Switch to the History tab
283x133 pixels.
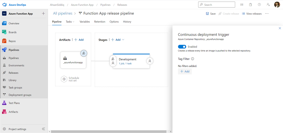pos(127,22)
